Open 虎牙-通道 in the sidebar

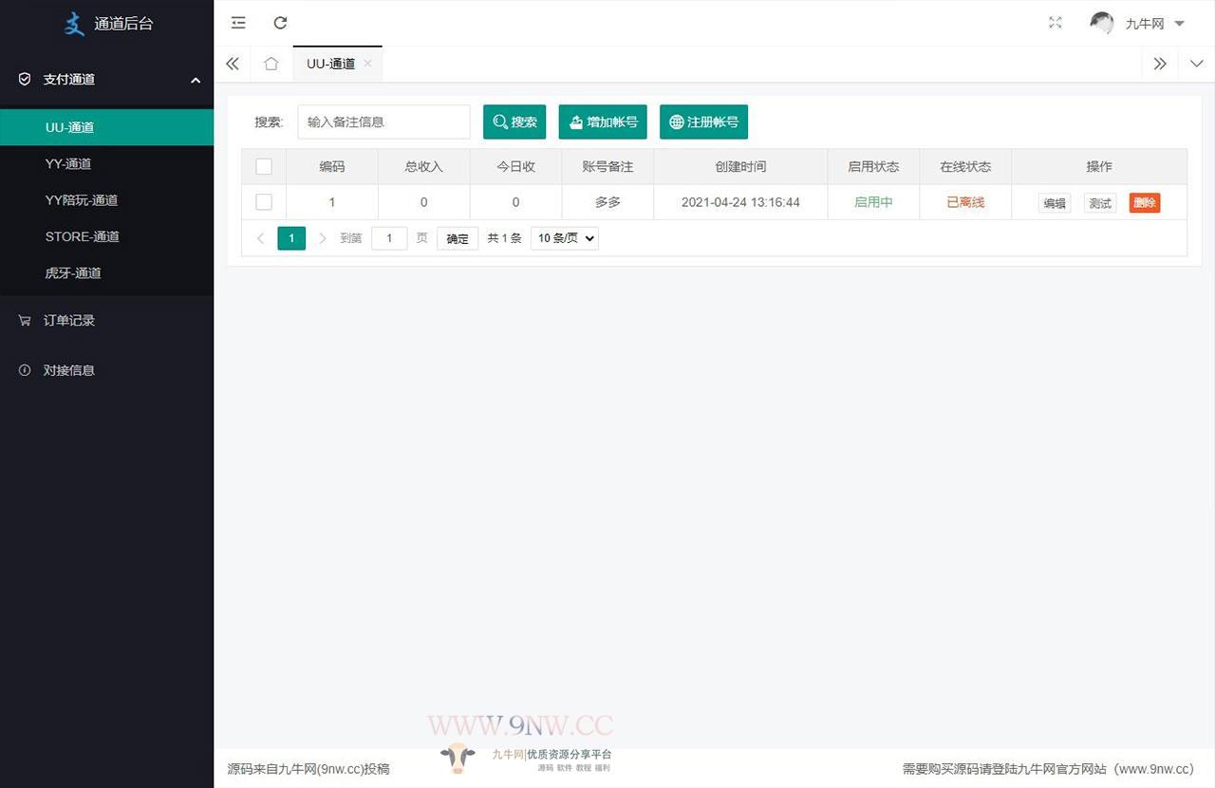pos(106,272)
